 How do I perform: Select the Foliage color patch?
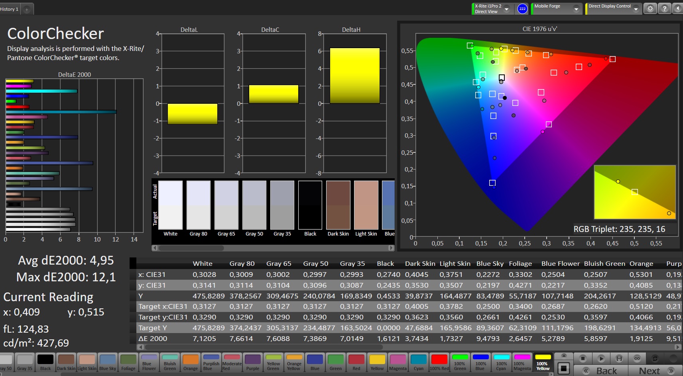[128, 362]
